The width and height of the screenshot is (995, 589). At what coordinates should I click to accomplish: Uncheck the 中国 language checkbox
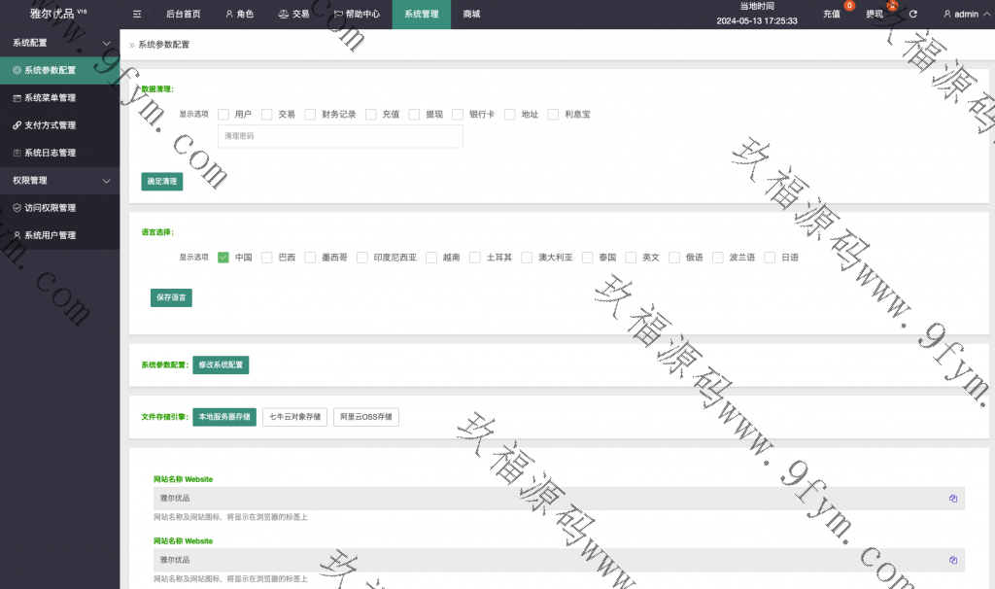pyautogui.click(x=223, y=258)
